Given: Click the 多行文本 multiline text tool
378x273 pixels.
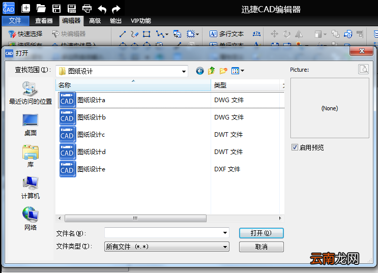Looking at the screenshot, I should 226,34.
